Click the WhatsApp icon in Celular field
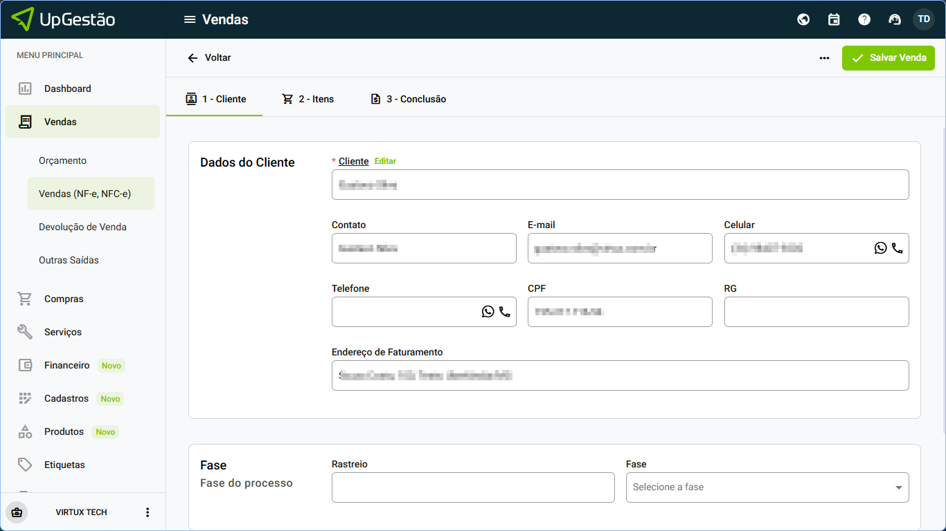This screenshot has height=531, width=946. [880, 248]
